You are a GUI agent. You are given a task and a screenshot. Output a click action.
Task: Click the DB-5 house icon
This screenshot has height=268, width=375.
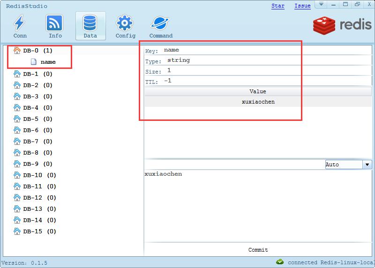(x=17, y=119)
